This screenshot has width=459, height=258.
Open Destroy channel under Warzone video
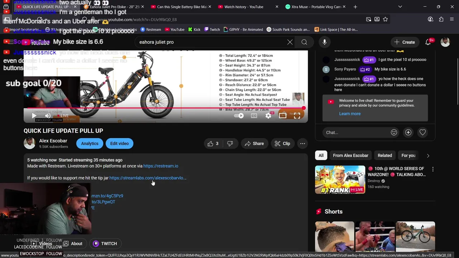[x=374, y=181]
